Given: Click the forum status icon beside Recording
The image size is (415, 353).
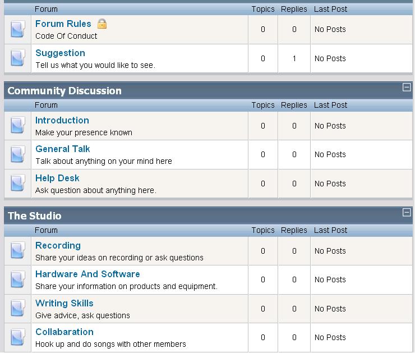Looking at the screenshot, I should point(18,251).
